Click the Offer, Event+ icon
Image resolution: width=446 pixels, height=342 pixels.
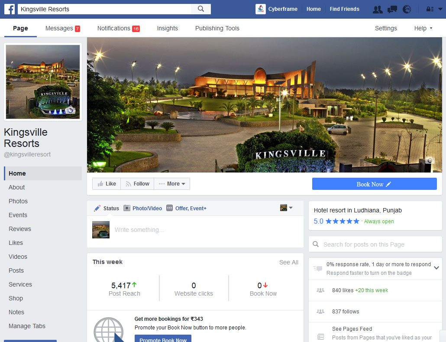click(170, 208)
